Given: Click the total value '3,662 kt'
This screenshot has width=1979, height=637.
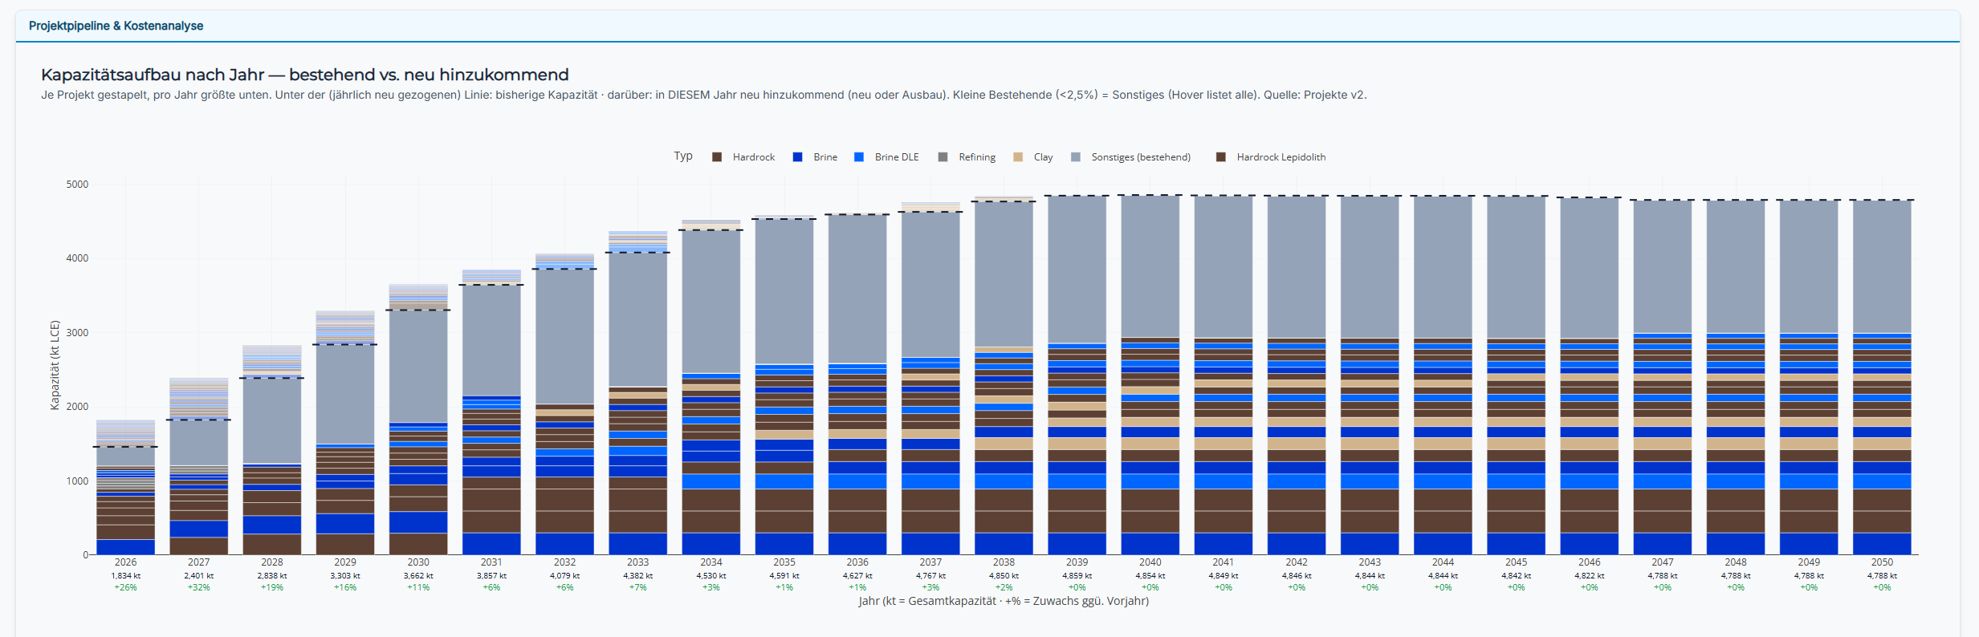Looking at the screenshot, I should (x=418, y=576).
